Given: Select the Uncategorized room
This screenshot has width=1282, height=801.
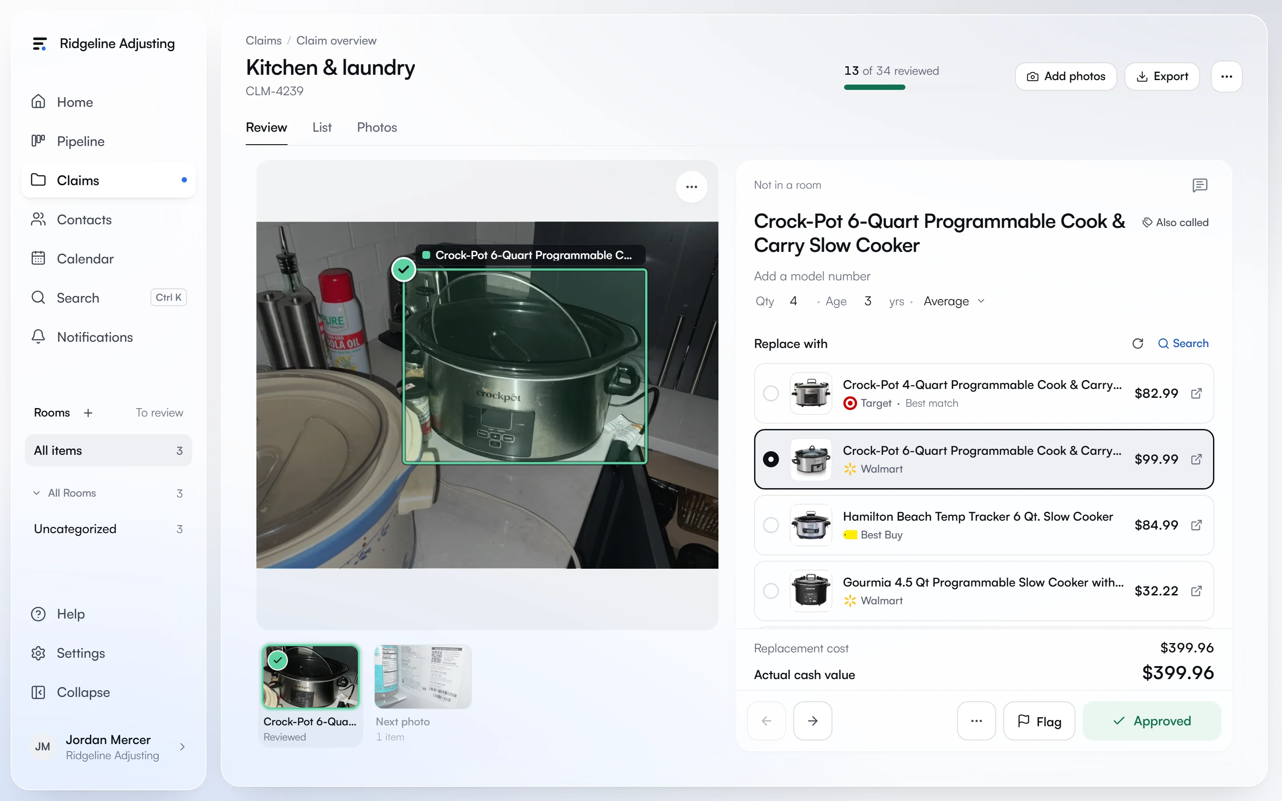Looking at the screenshot, I should [108, 529].
